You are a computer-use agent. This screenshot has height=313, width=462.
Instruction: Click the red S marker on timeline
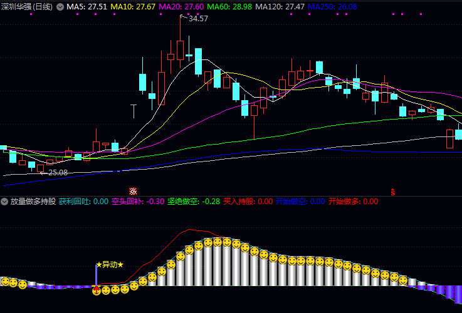click(x=393, y=192)
